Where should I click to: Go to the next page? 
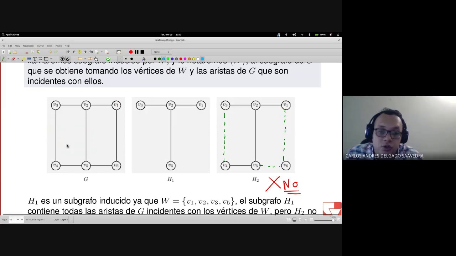[85, 52]
